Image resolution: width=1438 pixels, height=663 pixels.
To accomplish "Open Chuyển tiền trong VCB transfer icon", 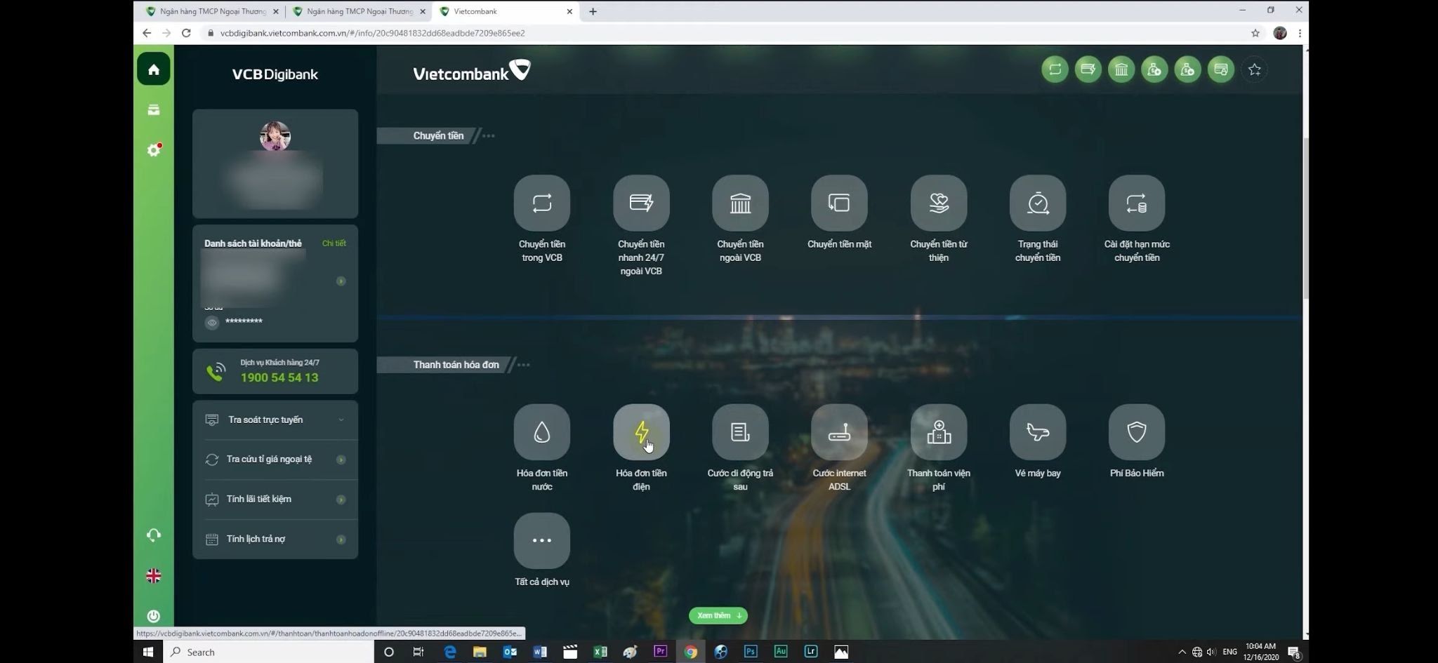I will point(541,203).
